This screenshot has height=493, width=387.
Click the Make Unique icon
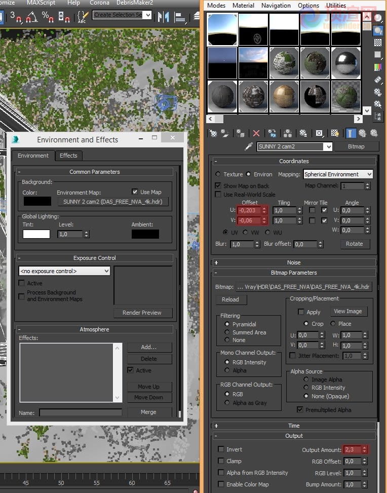tap(288, 133)
